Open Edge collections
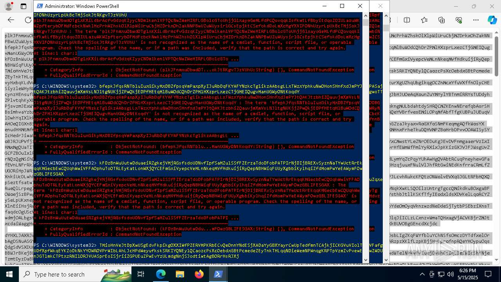Image resolution: width=501 pixels, height=282 pixels. pos(442,20)
